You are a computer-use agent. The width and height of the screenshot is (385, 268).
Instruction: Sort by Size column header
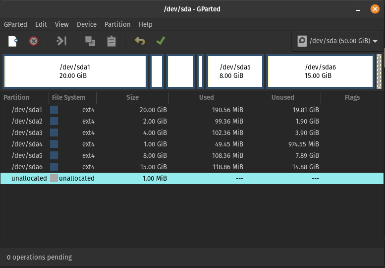click(133, 97)
